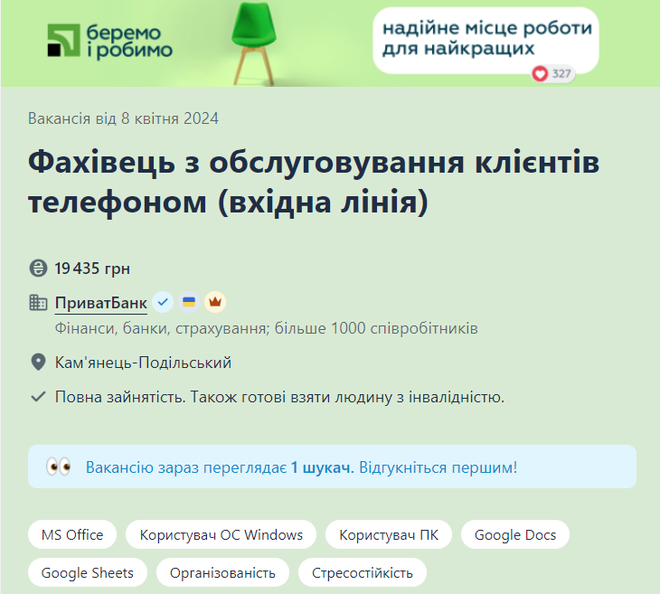Click the Ukrainian flag badge icon
The height and width of the screenshot is (594, 660).
(189, 302)
